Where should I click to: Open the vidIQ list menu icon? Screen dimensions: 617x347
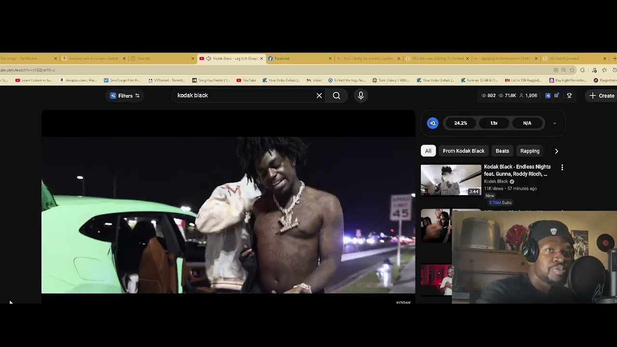click(x=556, y=95)
